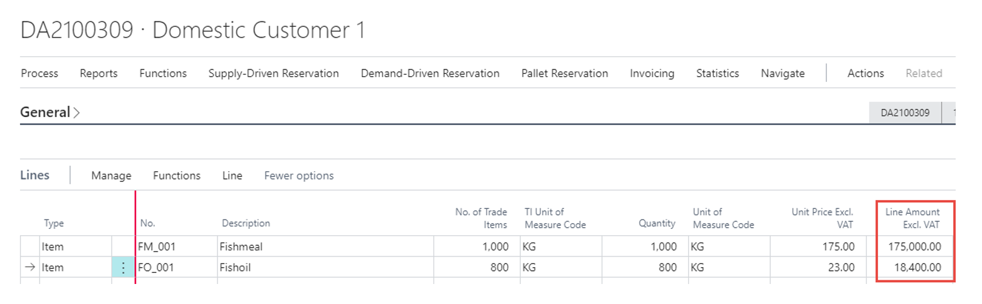Open the Process menu
Viewport: 982px width, 304px height.
[39, 73]
